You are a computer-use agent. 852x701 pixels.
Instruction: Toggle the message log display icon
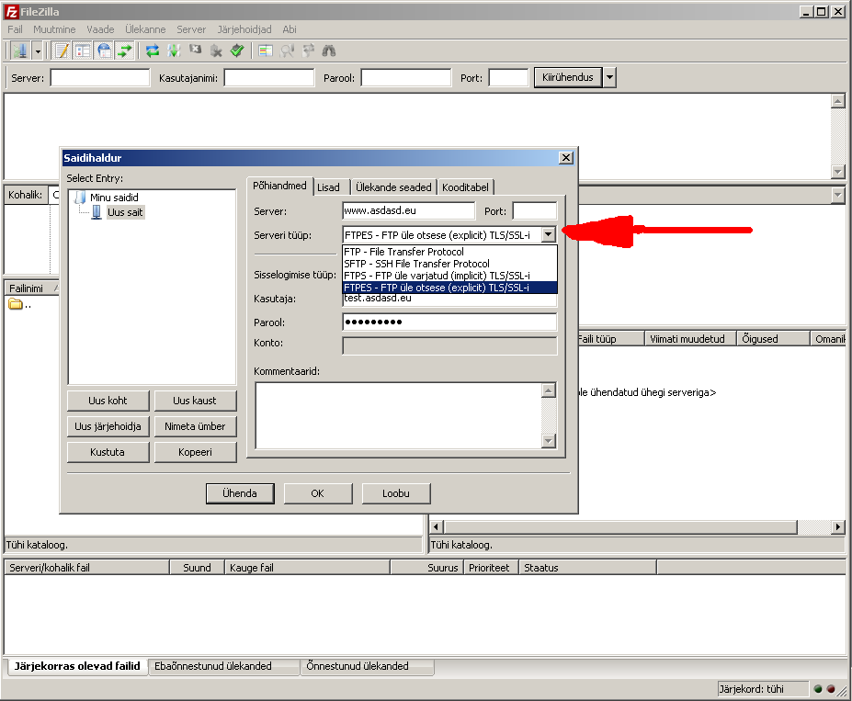62,51
